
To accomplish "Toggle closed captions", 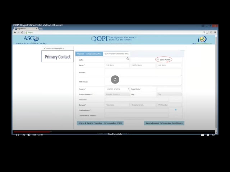I will point(202,135).
